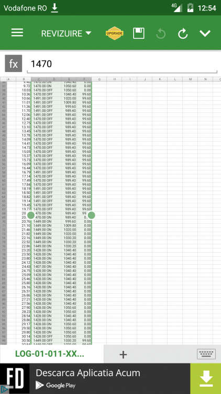
Task: Select column K header
Action: (160, 79)
